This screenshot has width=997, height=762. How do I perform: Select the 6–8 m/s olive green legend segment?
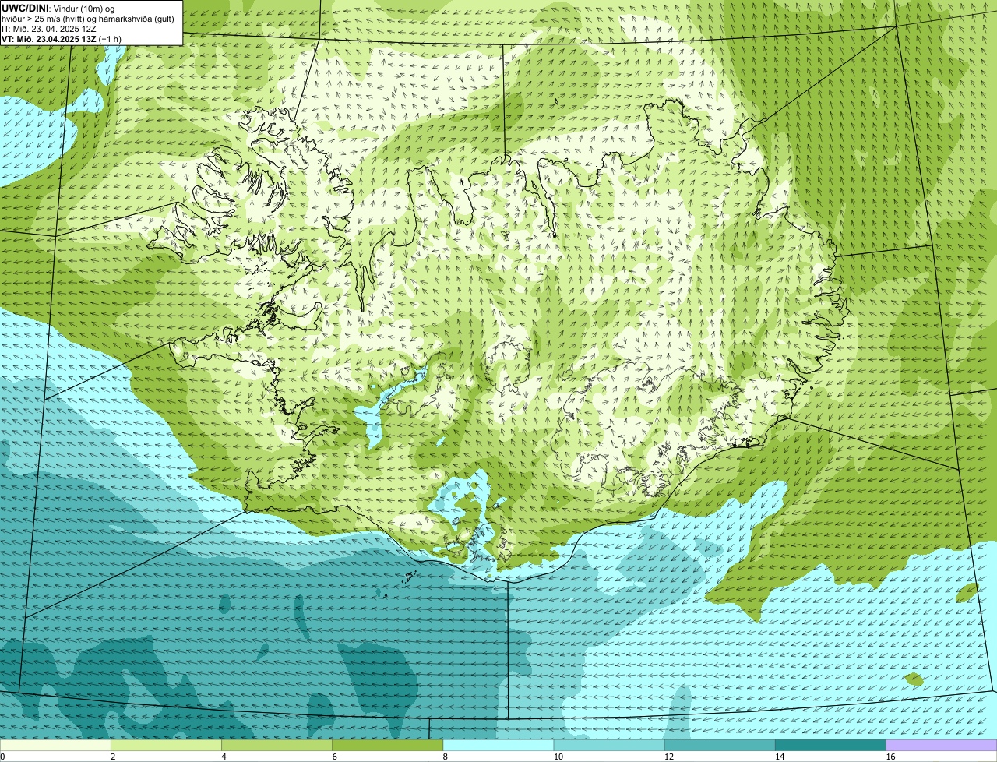point(388,746)
